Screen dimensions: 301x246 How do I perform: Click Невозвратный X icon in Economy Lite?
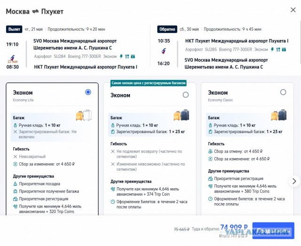pos(16,157)
